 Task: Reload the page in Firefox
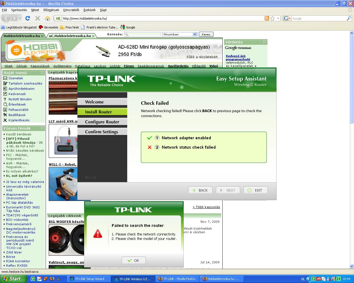point(27,18)
